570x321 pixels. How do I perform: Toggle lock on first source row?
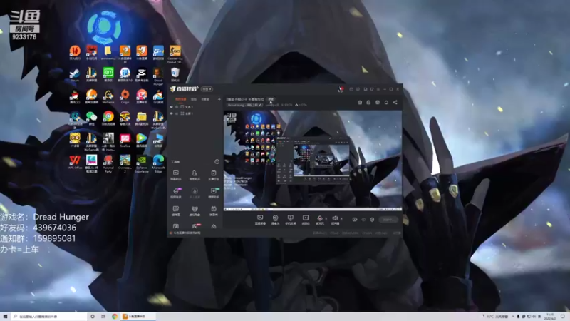point(177,107)
